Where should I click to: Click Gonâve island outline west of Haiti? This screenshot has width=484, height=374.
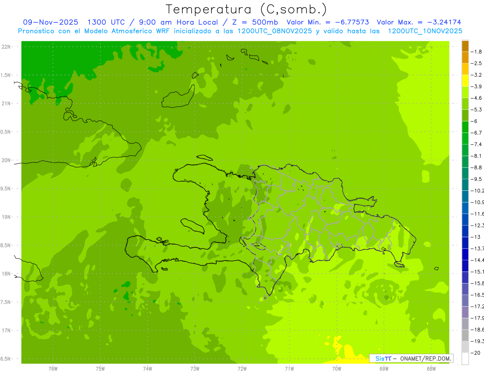tap(192, 226)
